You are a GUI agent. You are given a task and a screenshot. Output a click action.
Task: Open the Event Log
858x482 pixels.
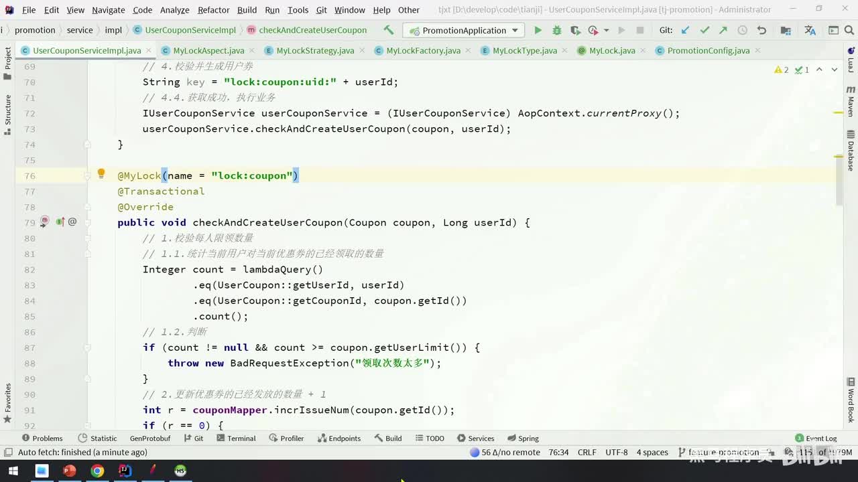(816, 438)
